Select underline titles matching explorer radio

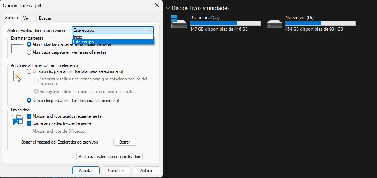(36, 81)
